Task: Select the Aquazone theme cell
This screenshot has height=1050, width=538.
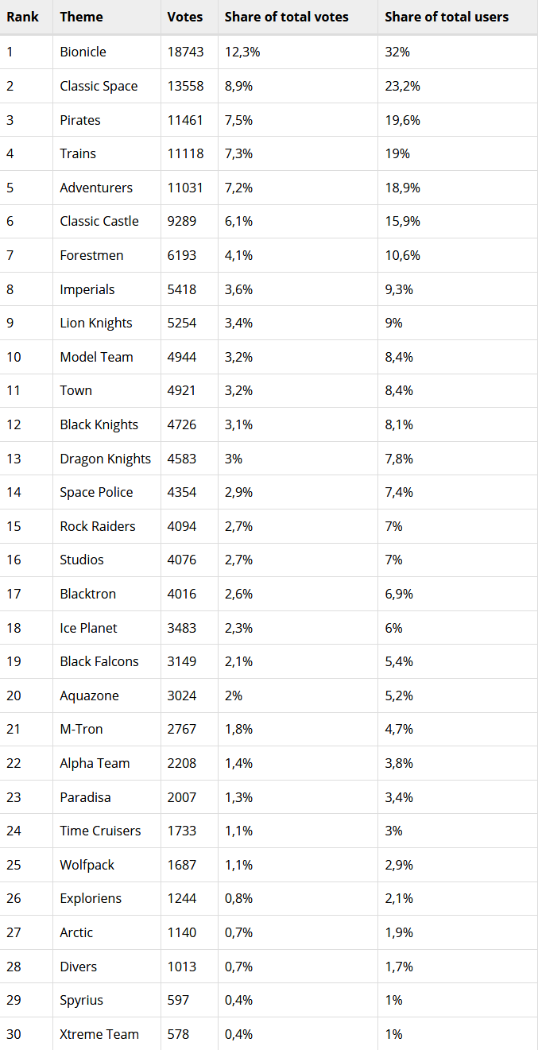Action: (89, 695)
